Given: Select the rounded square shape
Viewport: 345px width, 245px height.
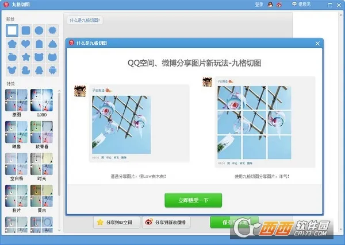Looking at the screenshot, I should click(x=26, y=30).
